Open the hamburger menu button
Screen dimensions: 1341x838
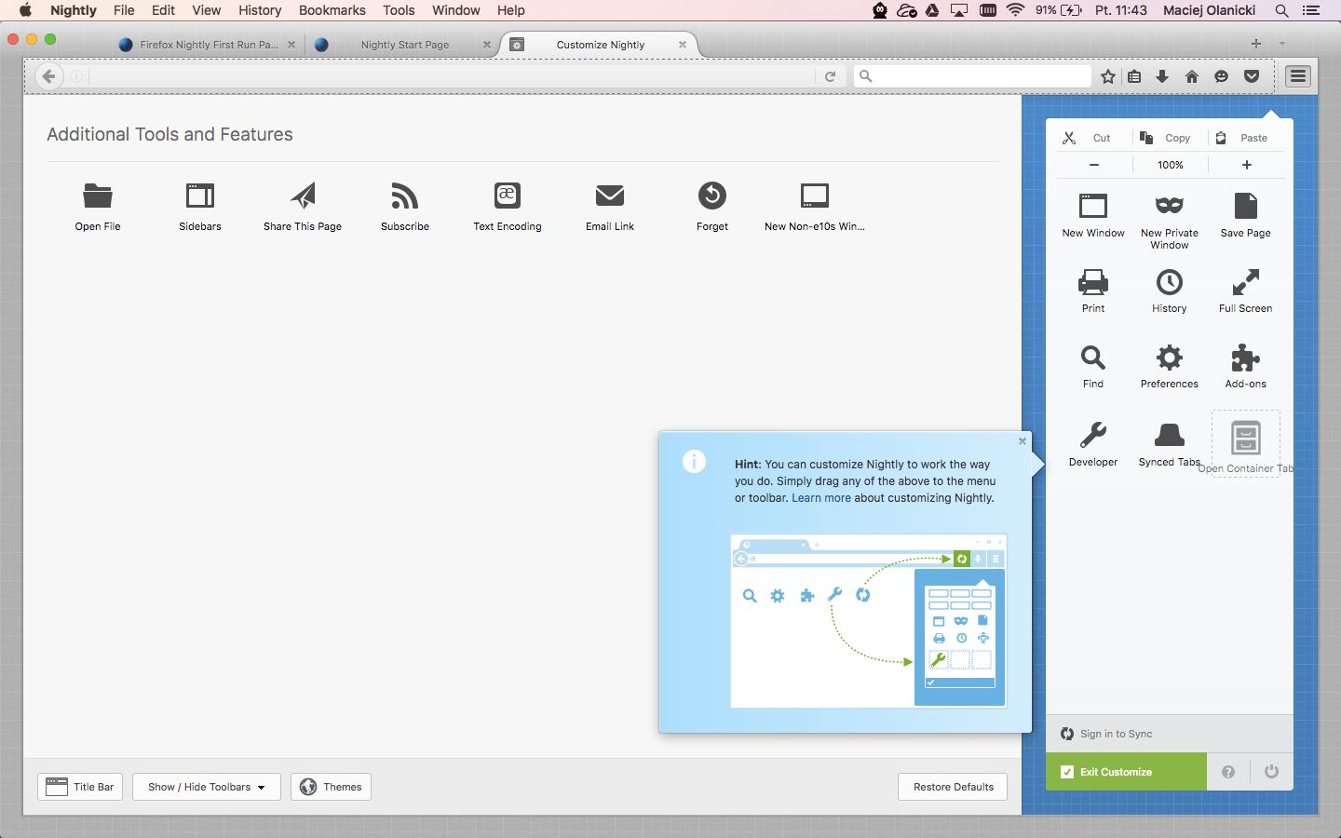(x=1298, y=76)
